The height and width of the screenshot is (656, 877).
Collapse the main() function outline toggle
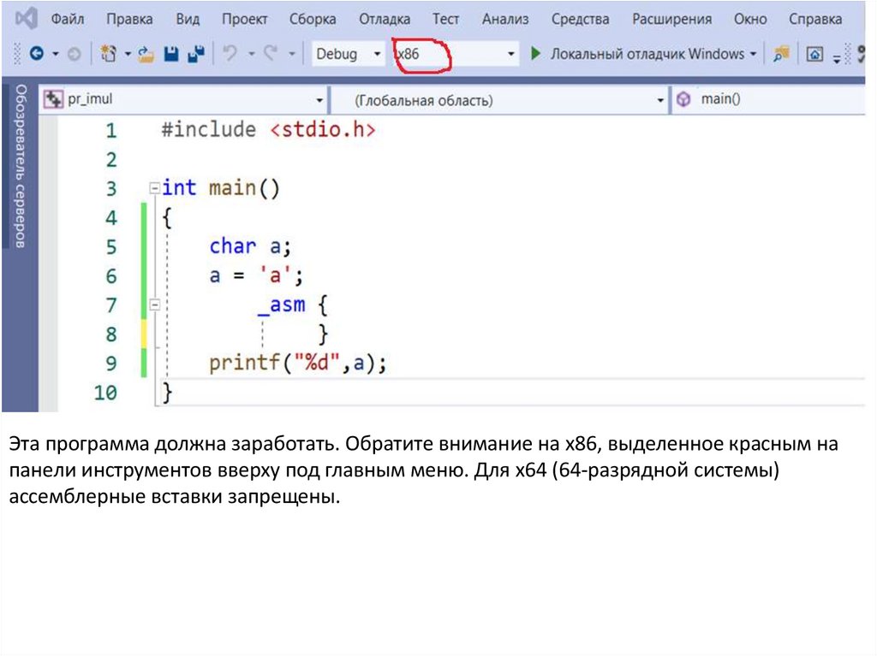tap(154, 188)
